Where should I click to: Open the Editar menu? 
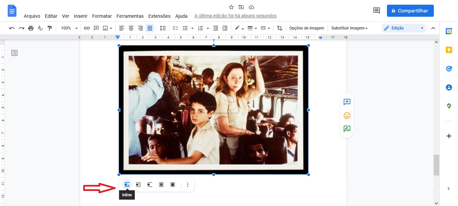coord(51,16)
